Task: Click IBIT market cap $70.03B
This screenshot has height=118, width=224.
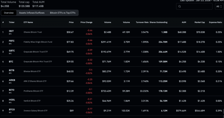Action: (x=201, y=32)
